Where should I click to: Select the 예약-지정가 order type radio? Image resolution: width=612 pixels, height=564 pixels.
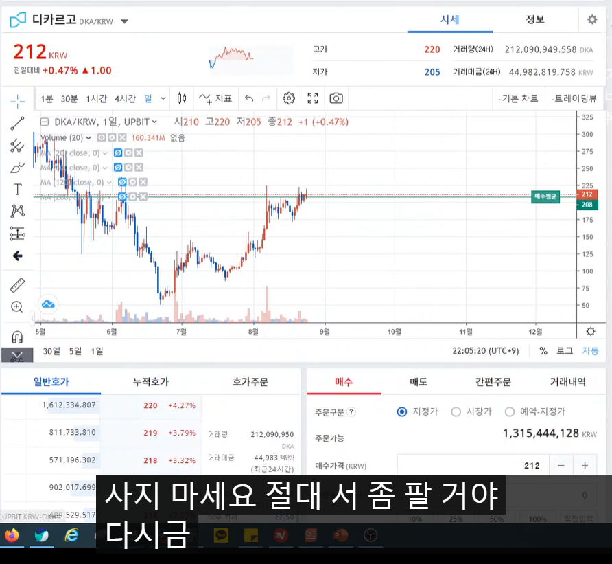510,411
